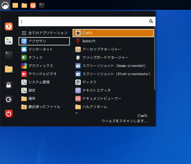Screen dimensions: 191x164
Task: Select 全てのアプリケーション category
Action: (44, 33)
